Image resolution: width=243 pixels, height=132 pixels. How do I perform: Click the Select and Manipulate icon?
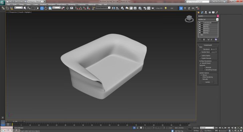click(x=67, y=8)
